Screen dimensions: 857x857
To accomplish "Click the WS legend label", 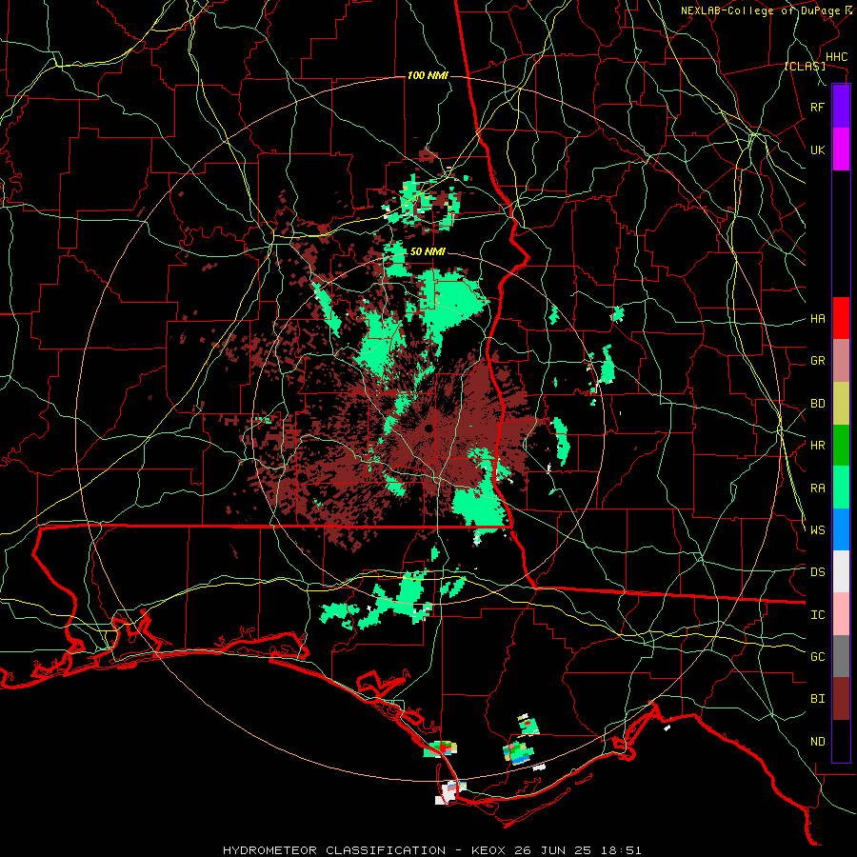I will point(817,530).
